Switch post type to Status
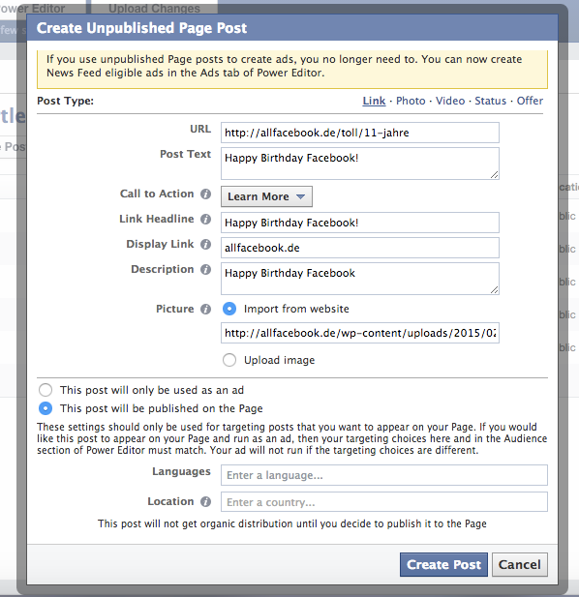The width and height of the screenshot is (579, 597). point(490,101)
